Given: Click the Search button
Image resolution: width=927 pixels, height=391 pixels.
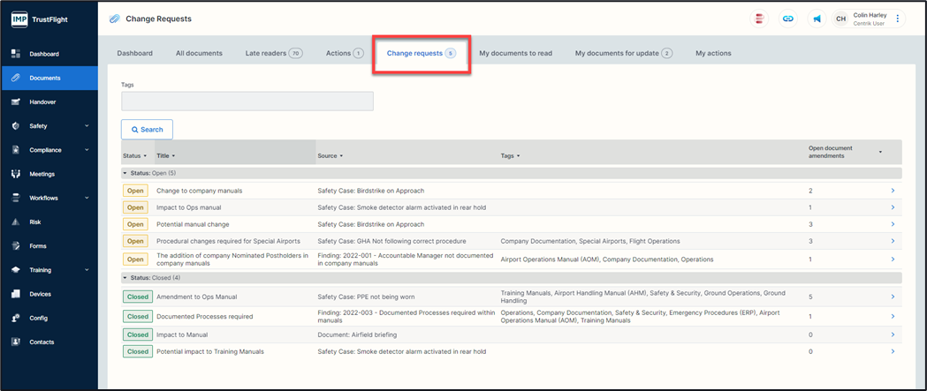Looking at the screenshot, I should pyautogui.click(x=147, y=130).
